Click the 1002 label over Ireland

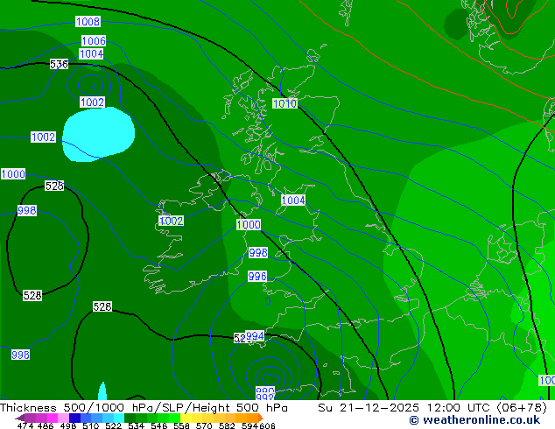[172, 221]
